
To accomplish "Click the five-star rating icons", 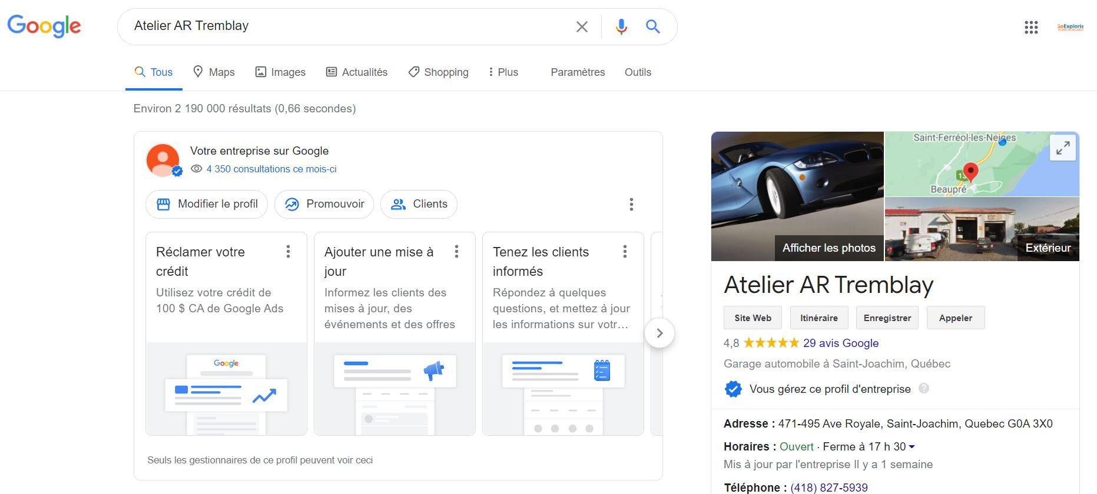I will coord(771,343).
